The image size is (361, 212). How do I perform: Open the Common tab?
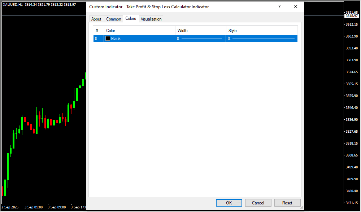click(114, 19)
